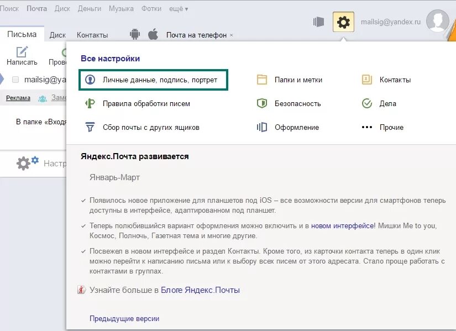Click the large gears icon near Настр
This screenshot has width=456, height=331.
click(x=27, y=163)
